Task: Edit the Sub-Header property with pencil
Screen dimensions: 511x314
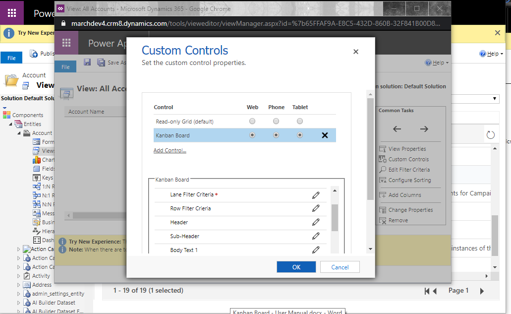Action: (x=316, y=237)
